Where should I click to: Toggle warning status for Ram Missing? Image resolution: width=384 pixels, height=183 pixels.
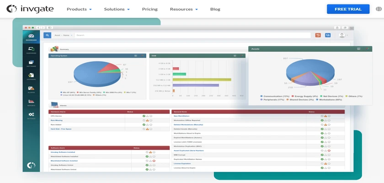[147, 120]
